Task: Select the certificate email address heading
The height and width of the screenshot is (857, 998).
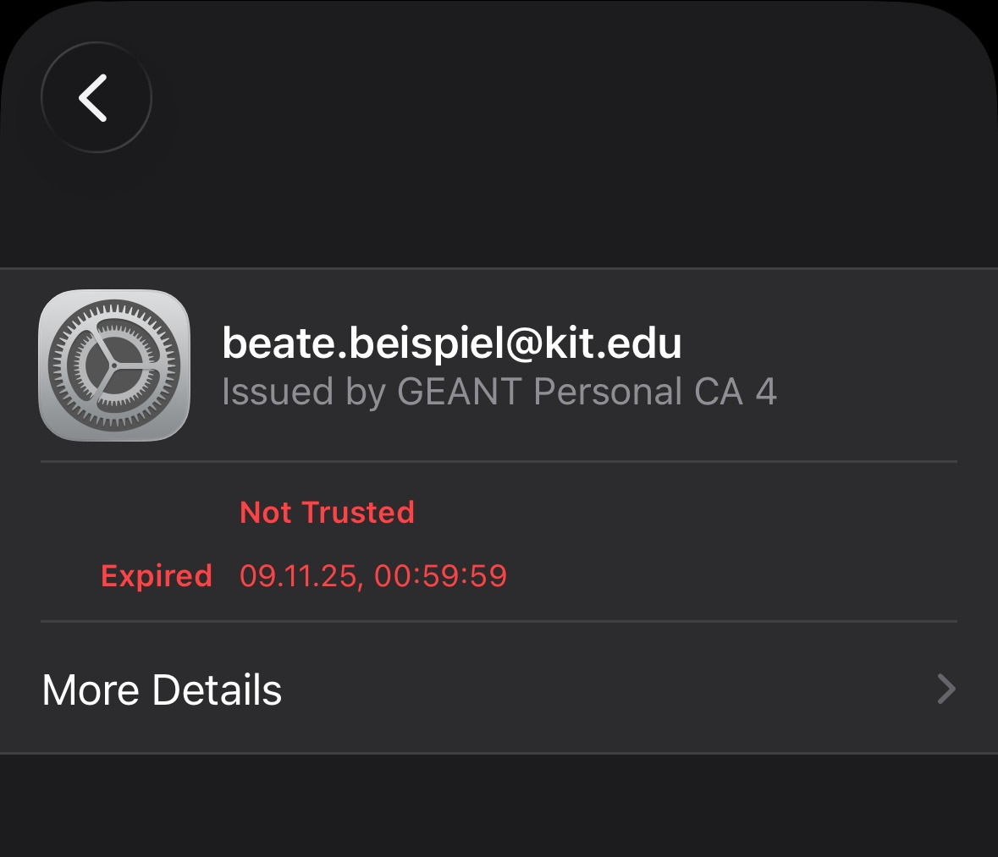Action: [x=451, y=343]
